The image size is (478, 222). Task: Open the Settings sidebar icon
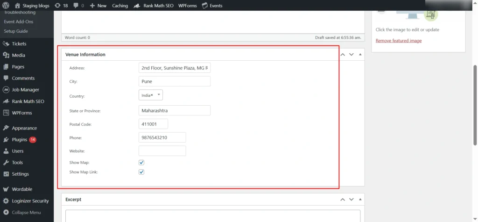[x=6, y=174]
